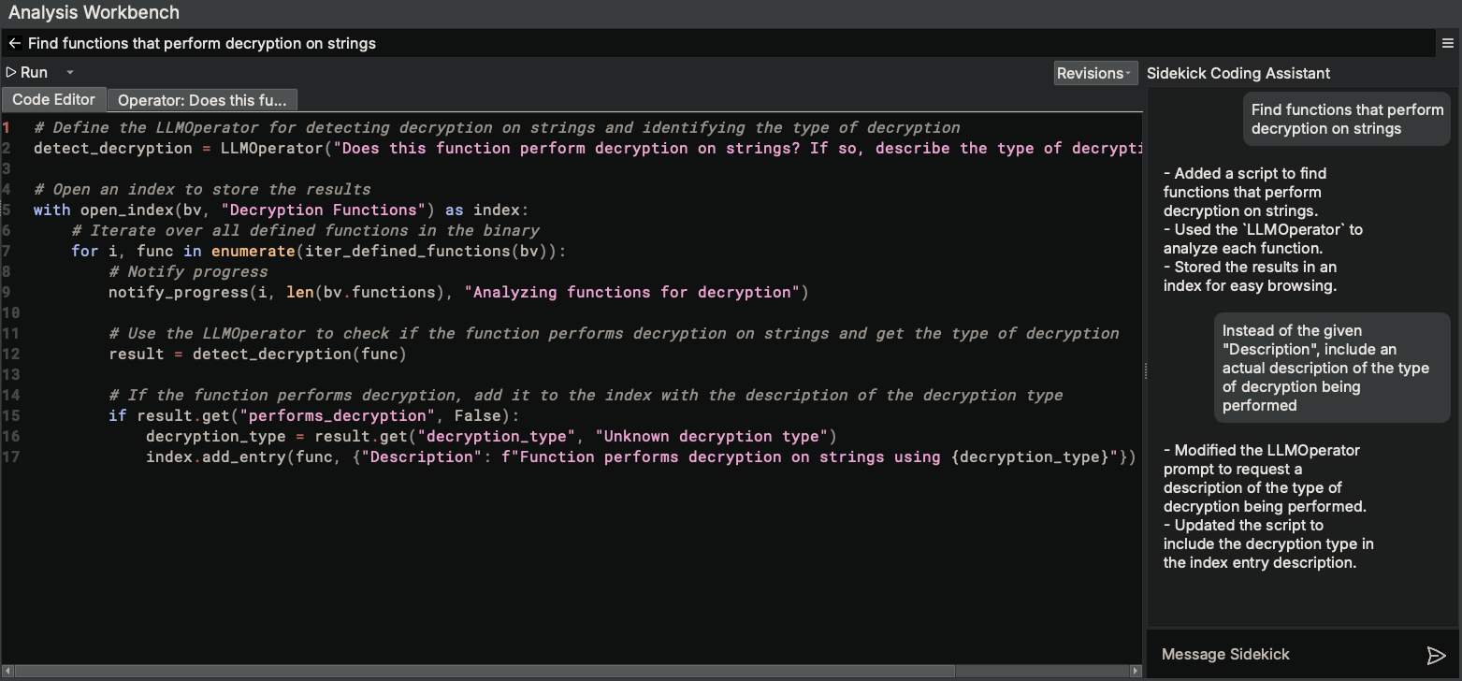
Task: Expand the Run options dropdown arrow
Action: click(69, 72)
